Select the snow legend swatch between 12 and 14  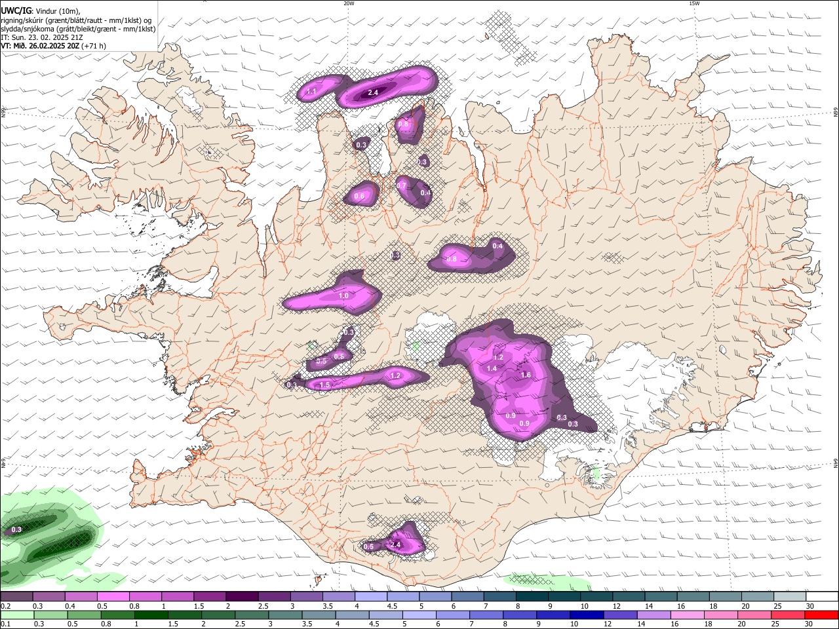[x=628, y=597]
